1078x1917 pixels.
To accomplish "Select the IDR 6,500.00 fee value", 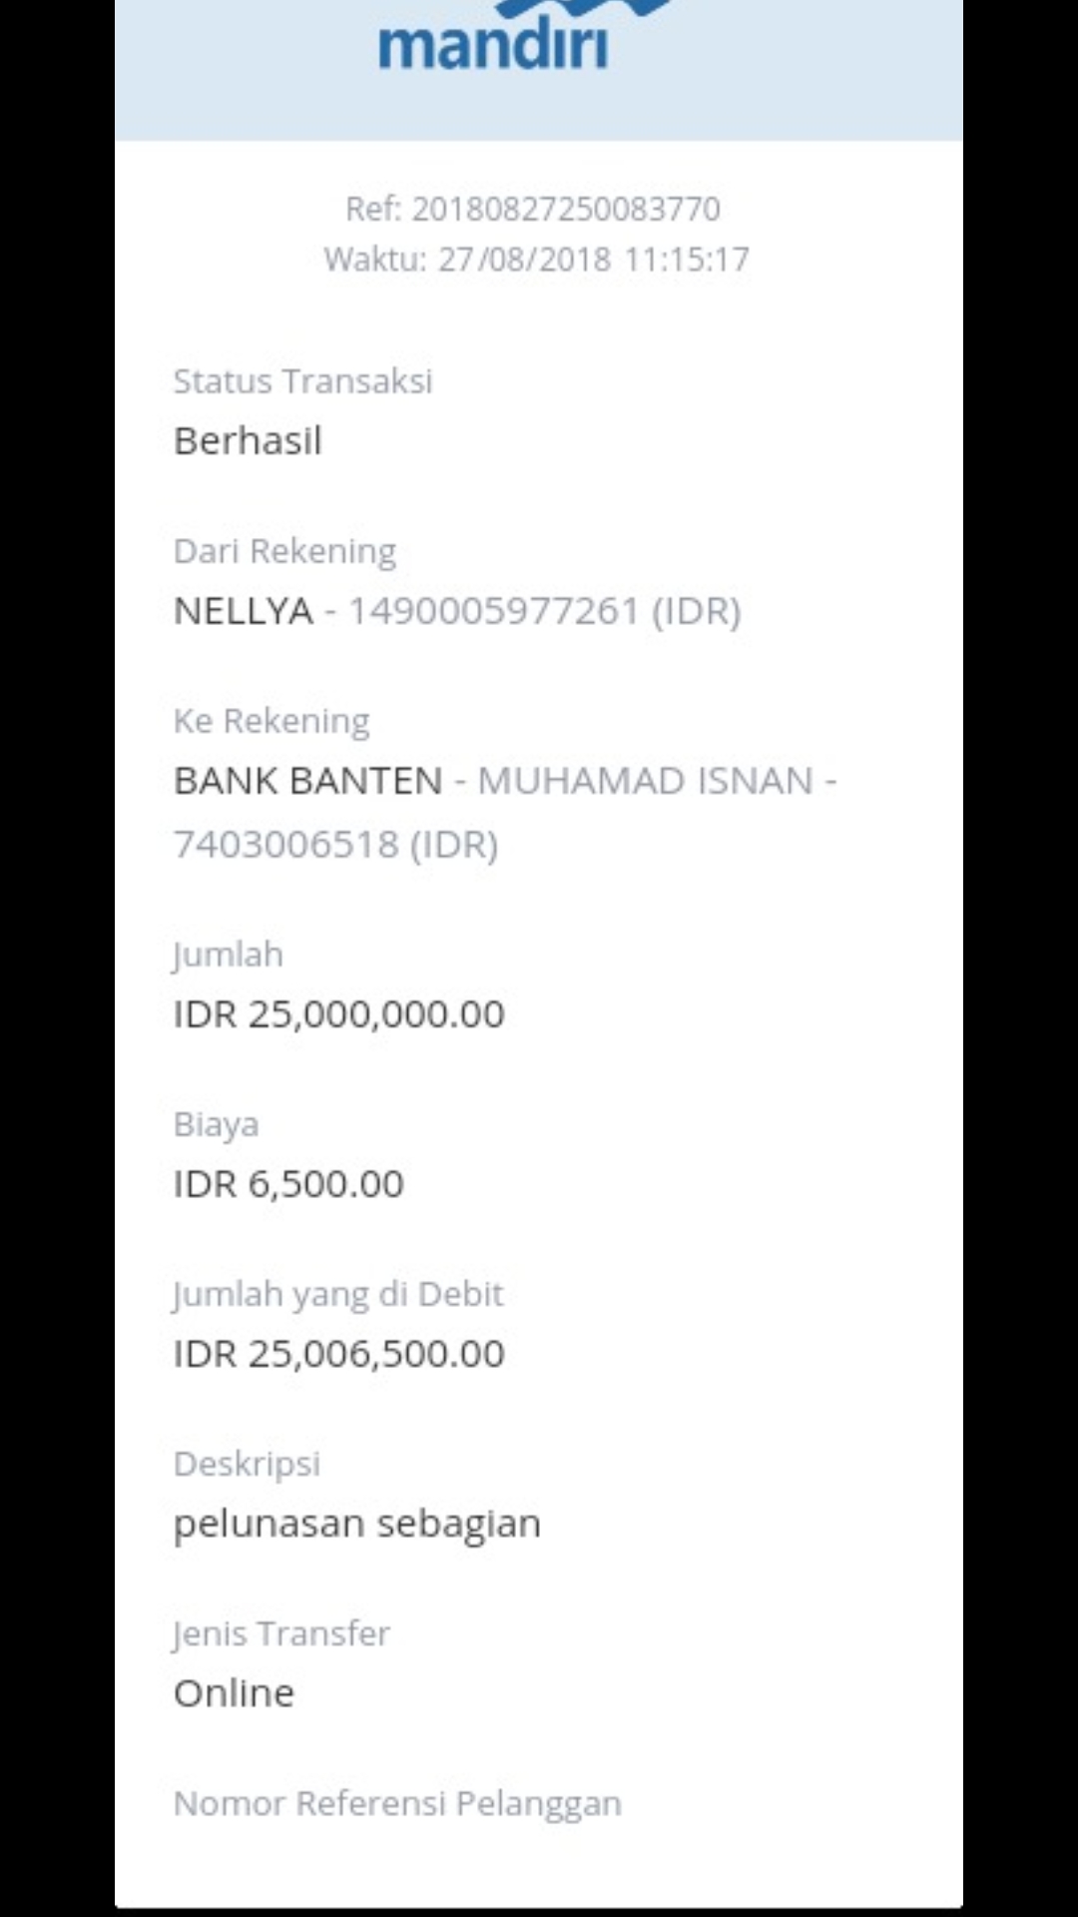I will tap(288, 1184).
